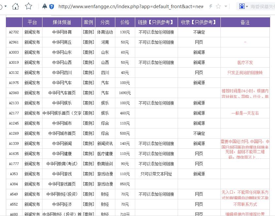The image size is (275, 216).
Task: Click 教育培训 category cell
Action: click(105, 164)
